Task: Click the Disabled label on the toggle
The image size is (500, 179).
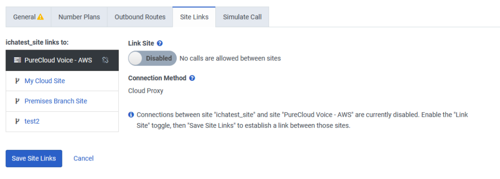Action: pos(159,58)
